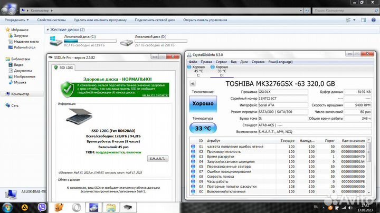380x213 pixels.
Task: Toggle the Explorer preview pane icon
Action: [x=363, y=20]
